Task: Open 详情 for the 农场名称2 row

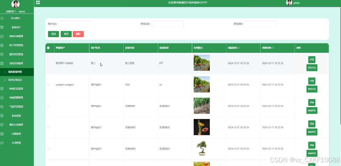Action: point(312,124)
